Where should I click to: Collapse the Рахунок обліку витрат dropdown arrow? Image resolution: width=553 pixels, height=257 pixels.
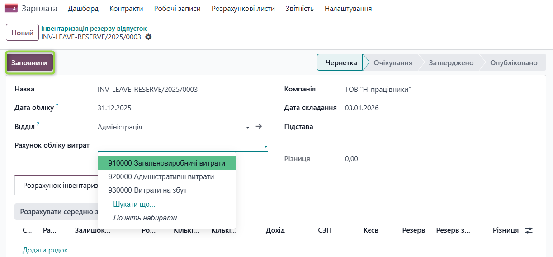(266, 146)
